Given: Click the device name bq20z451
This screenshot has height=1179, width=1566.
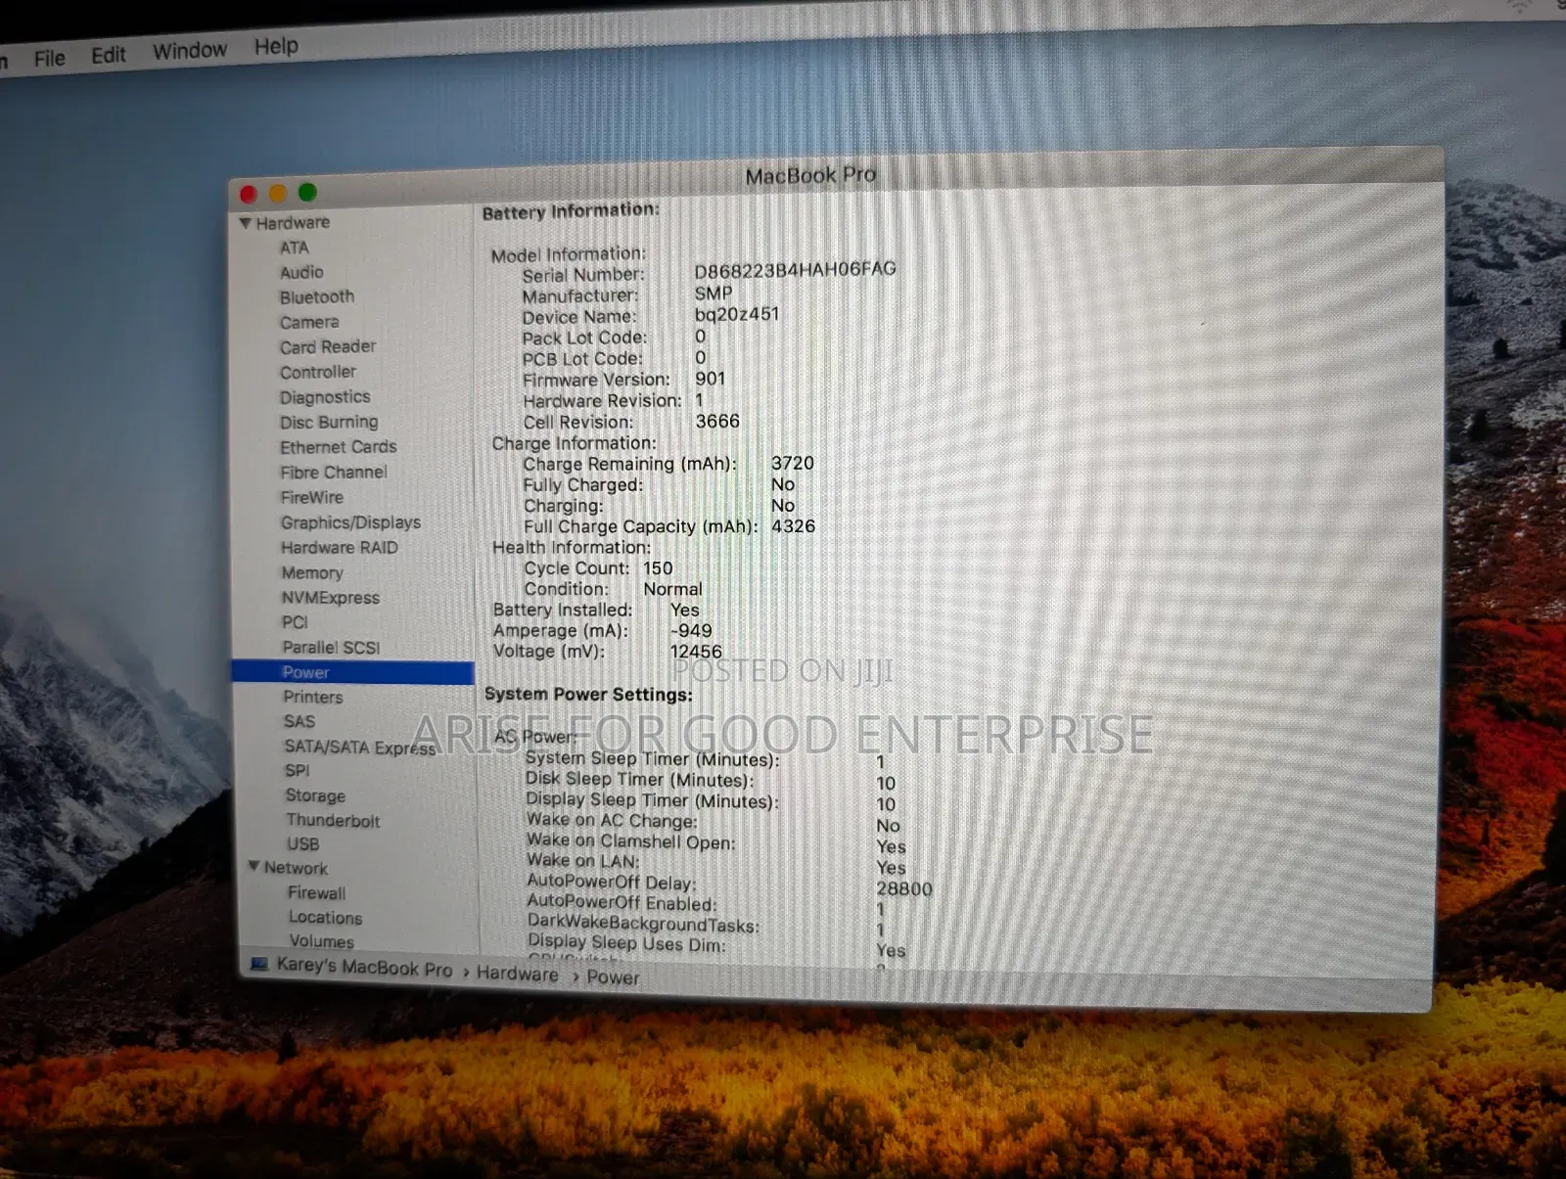Looking at the screenshot, I should tap(737, 314).
